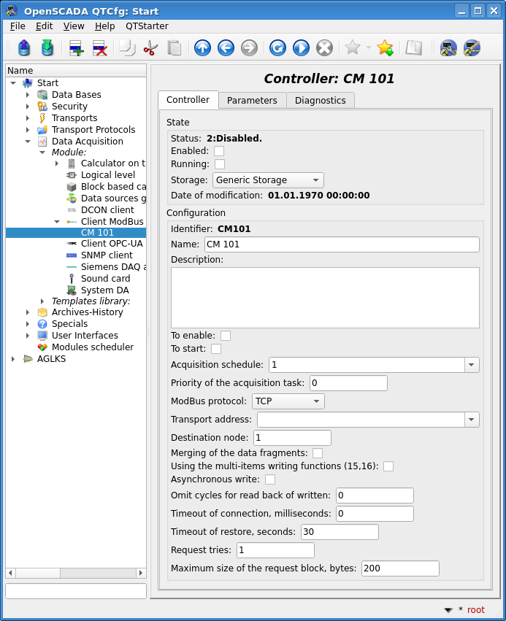Click the Delete item toolbar icon
506x621 pixels.
[x=99, y=48]
